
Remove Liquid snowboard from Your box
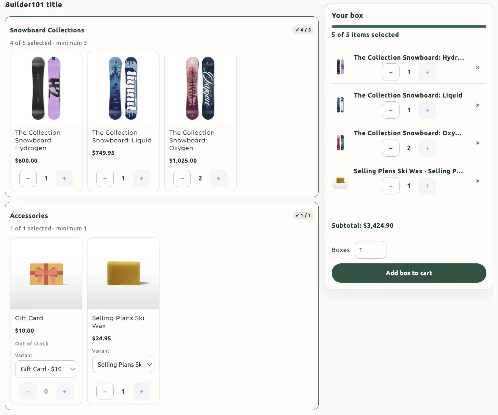coord(477,105)
